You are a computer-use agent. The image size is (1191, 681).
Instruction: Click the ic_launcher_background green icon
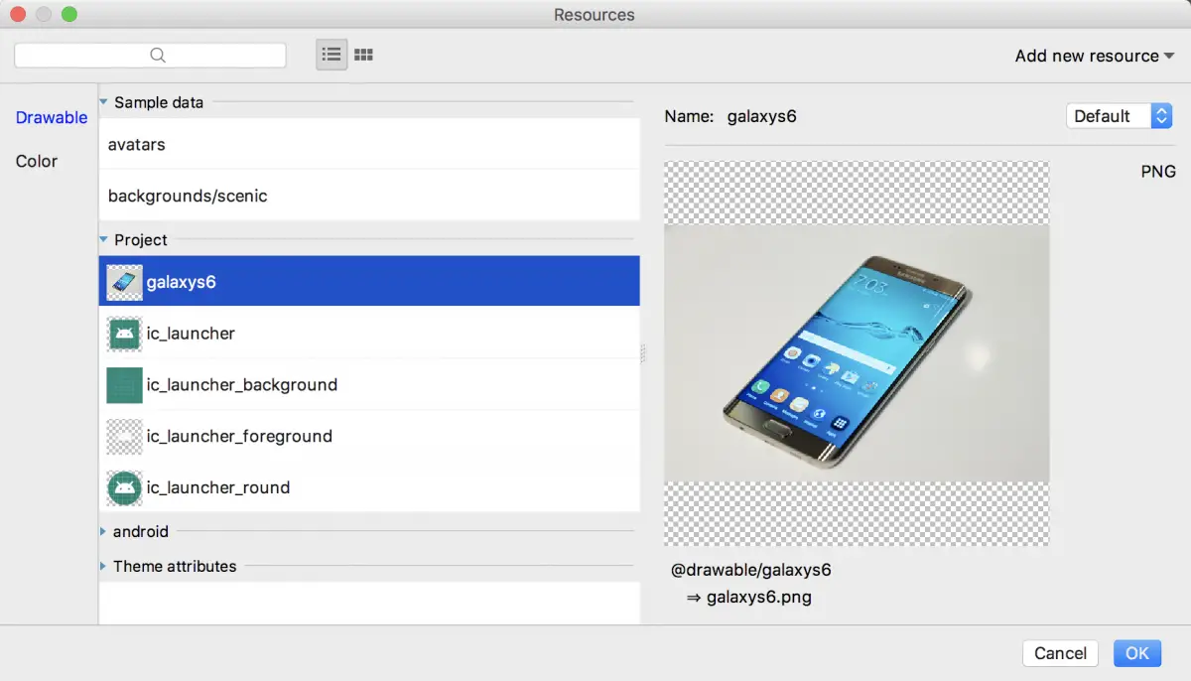click(124, 385)
